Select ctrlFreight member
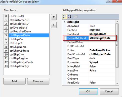Screen dimensions: 122x97 [26, 43]
